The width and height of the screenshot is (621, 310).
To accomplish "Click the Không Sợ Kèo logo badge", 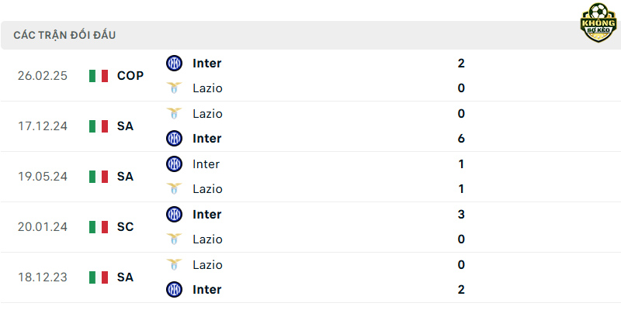I will (x=598, y=22).
